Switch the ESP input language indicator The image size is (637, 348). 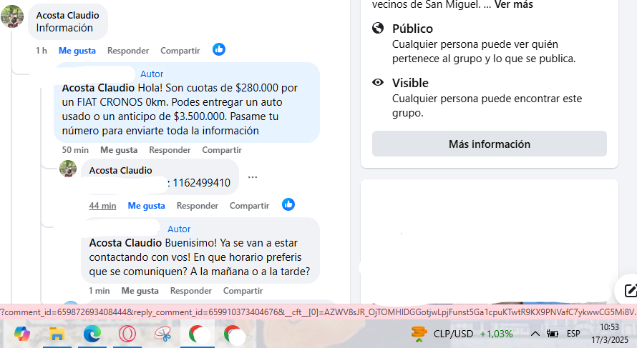(573, 334)
